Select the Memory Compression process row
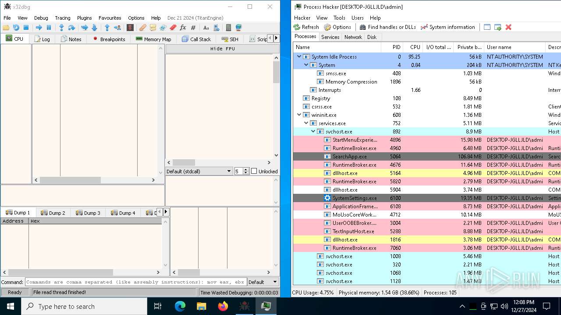 tap(427, 81)
